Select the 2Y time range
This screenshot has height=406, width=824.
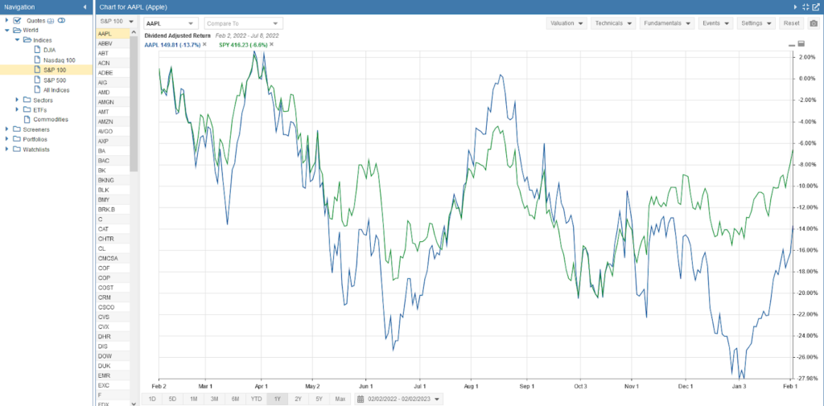tap(298, 400)
